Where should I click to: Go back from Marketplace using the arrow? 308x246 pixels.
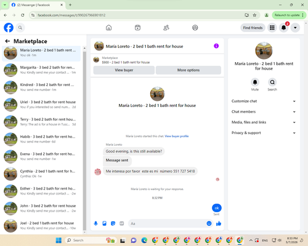tap(7, 41)
